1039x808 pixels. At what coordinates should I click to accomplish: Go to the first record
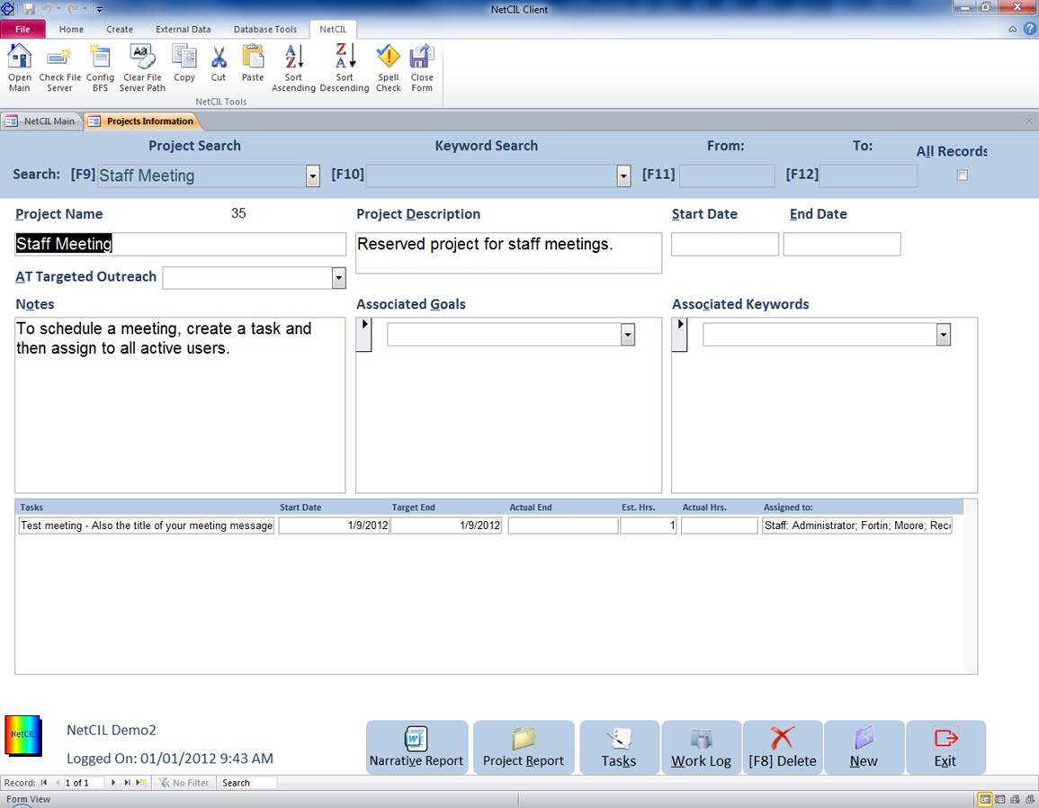[44, 783]
